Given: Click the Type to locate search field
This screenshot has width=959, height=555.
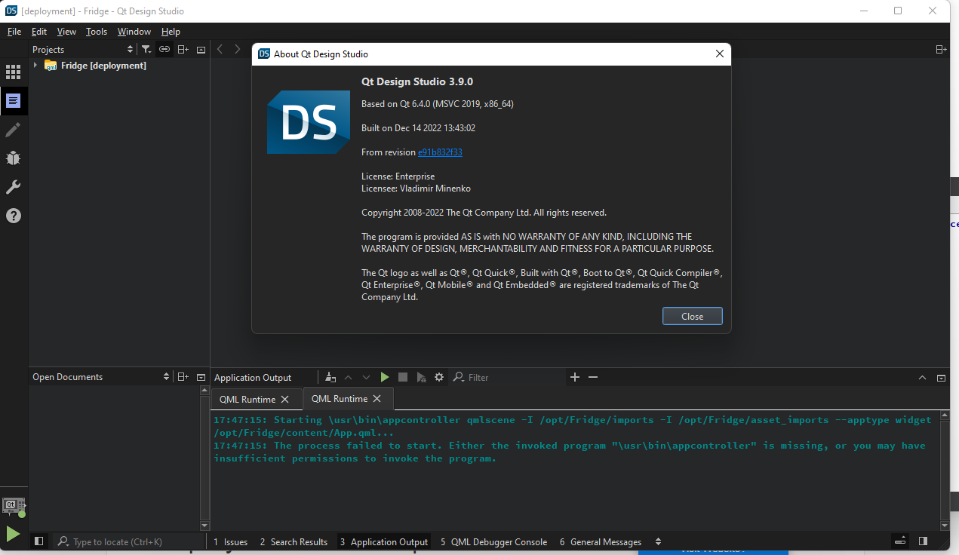Looking at the screenshot, I should pos(128,541).
